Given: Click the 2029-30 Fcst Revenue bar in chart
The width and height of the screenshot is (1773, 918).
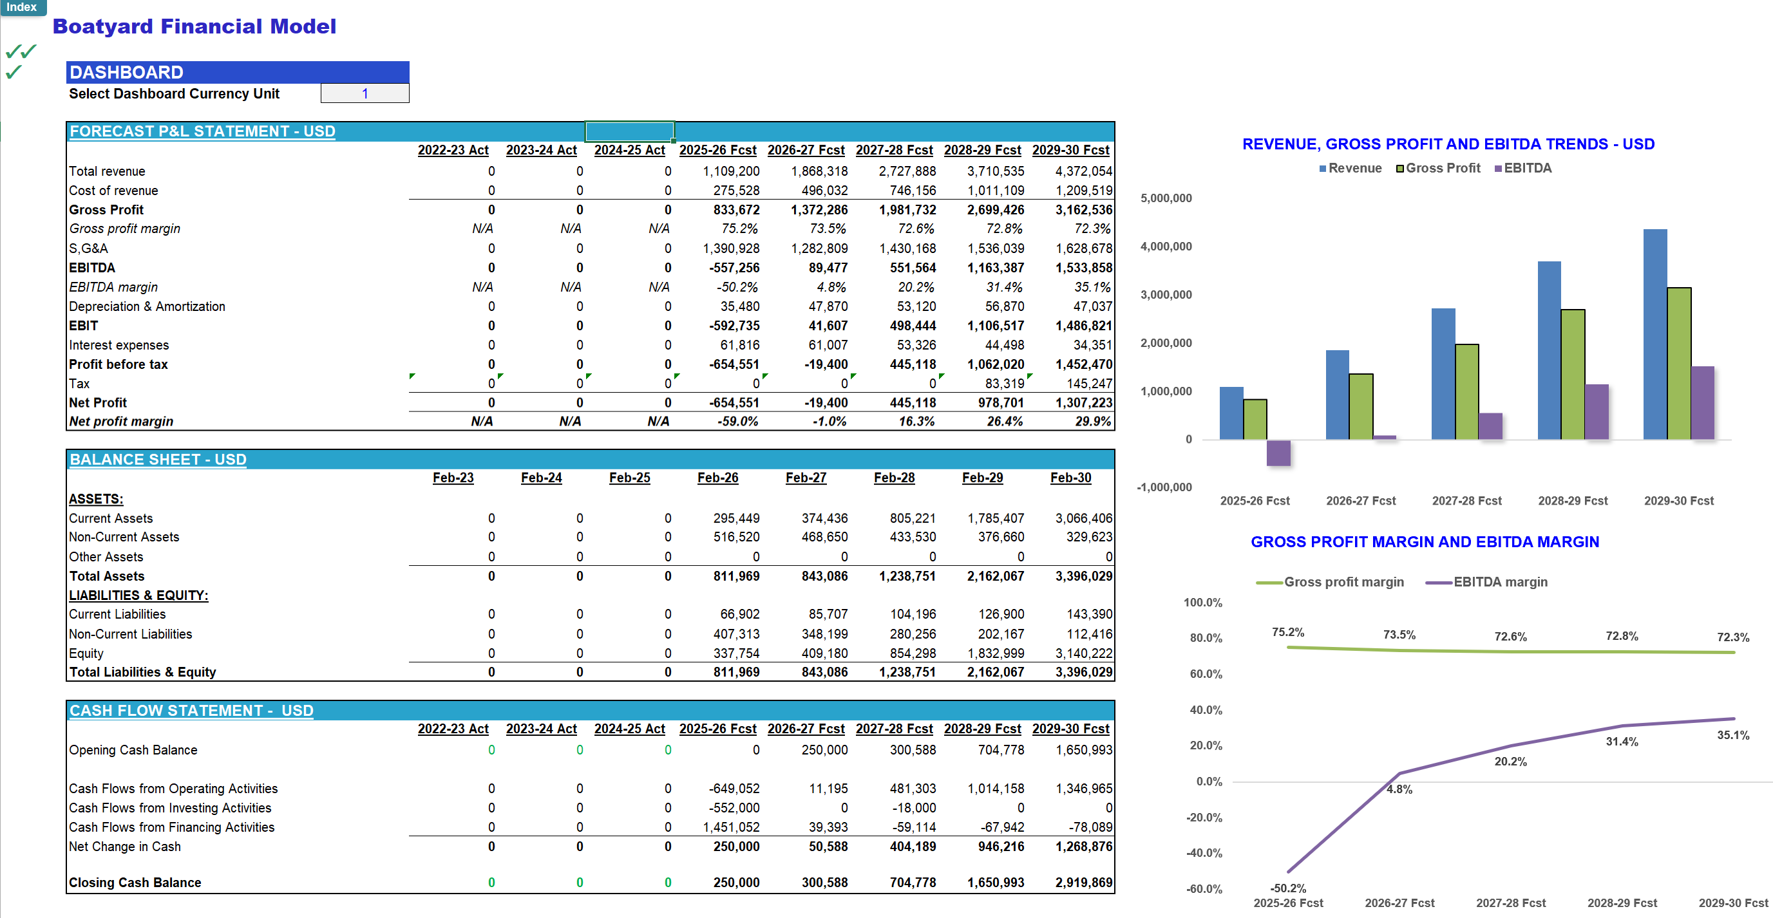Looking at the screenshot, I should 1654,335.
